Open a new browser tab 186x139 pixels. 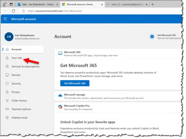(153, 5)
